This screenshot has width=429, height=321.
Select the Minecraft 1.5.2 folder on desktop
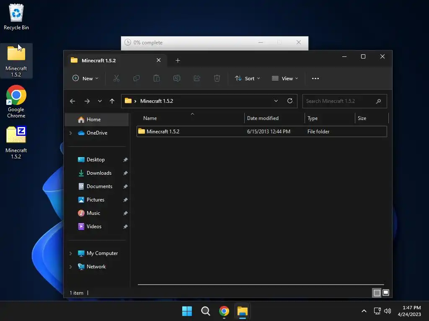(x=16, y=61)
